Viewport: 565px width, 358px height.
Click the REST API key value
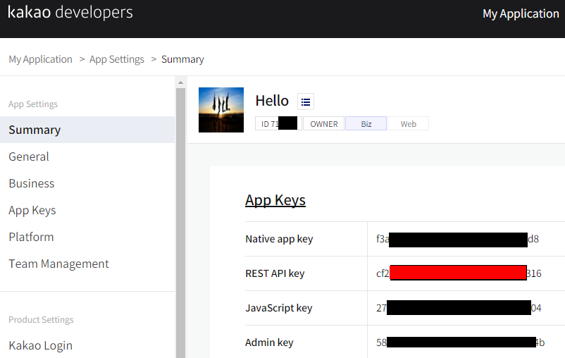(x=459, y=273)
